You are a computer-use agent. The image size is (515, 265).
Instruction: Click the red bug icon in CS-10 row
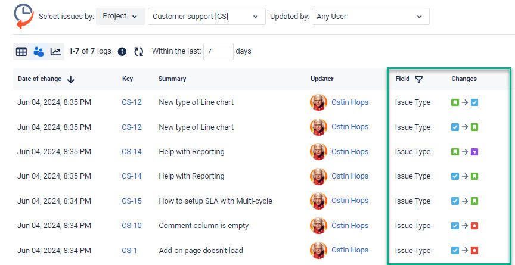474,226
